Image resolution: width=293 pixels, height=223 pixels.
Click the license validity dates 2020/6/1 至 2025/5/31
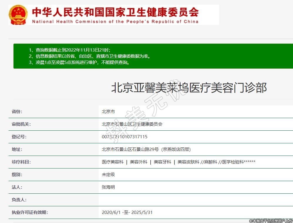(127, 212)
